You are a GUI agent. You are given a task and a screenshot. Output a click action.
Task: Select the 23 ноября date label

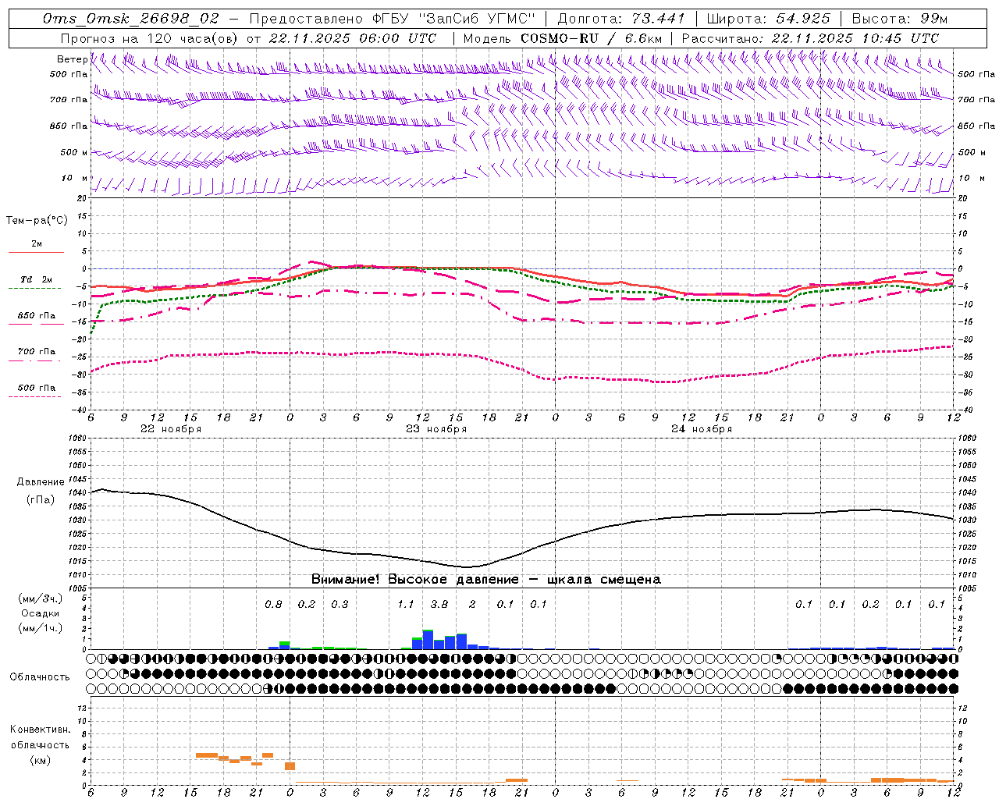(x=436, y=429)
